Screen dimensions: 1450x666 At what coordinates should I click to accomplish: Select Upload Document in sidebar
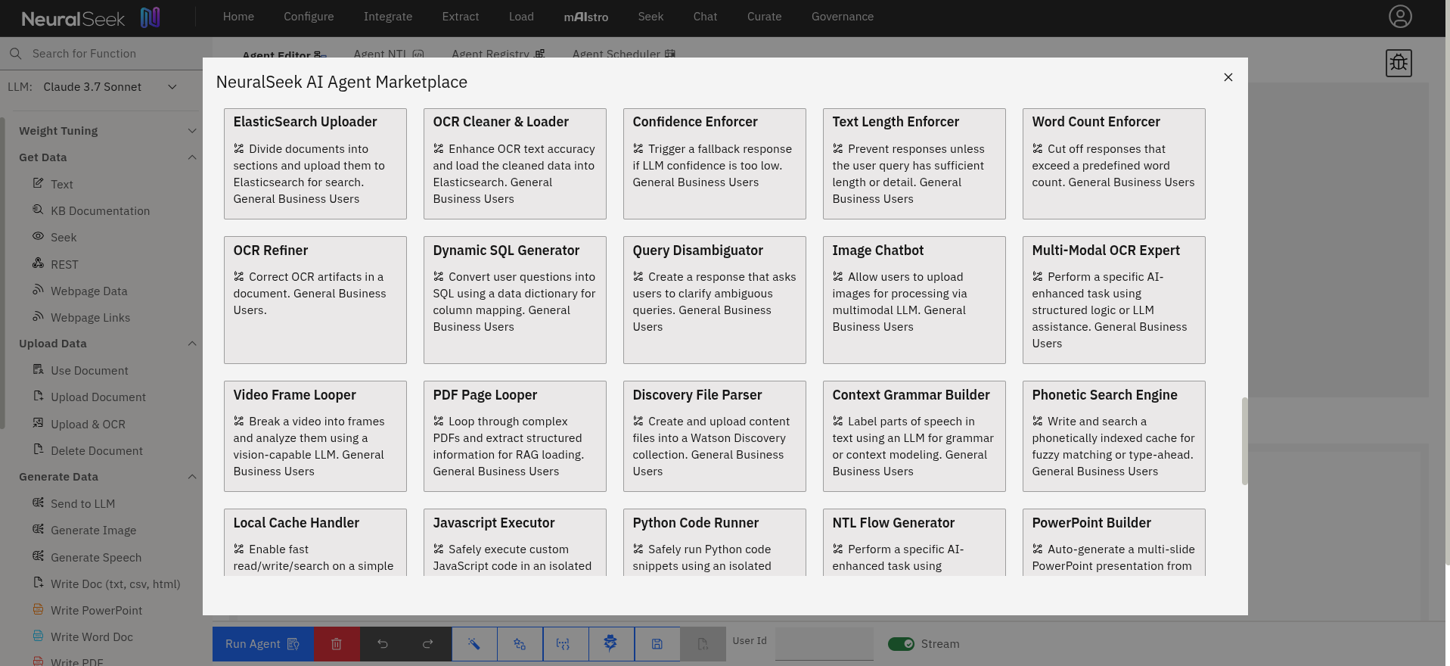point(98,397)
